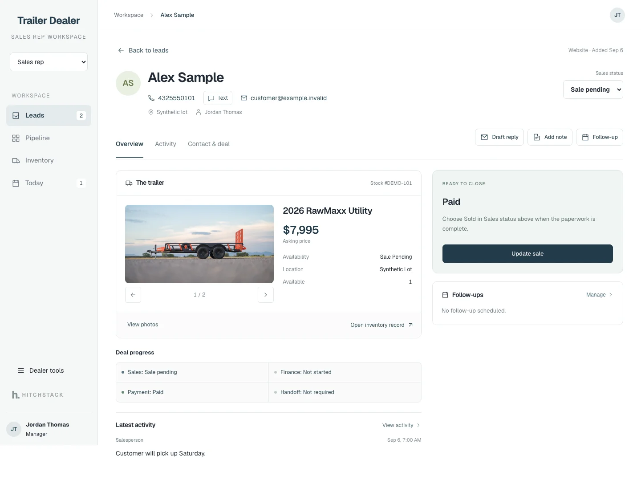Click the Today count badge 1
The width and height of the screenshot is (641, 484).
pos(81,183)
